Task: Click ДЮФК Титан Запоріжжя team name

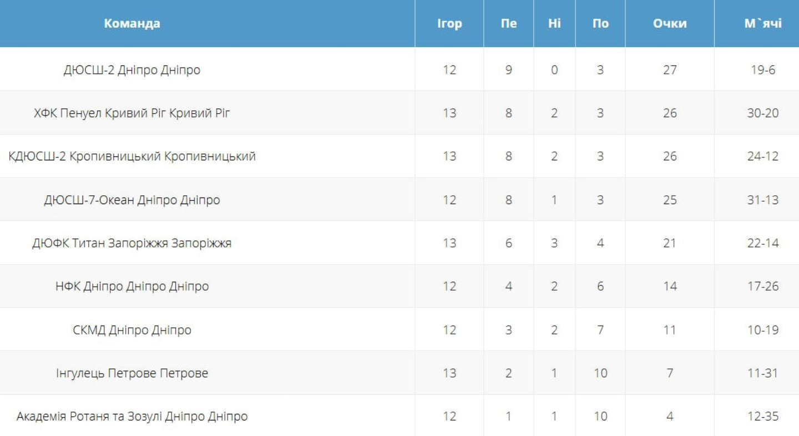Action: point(132,243)
